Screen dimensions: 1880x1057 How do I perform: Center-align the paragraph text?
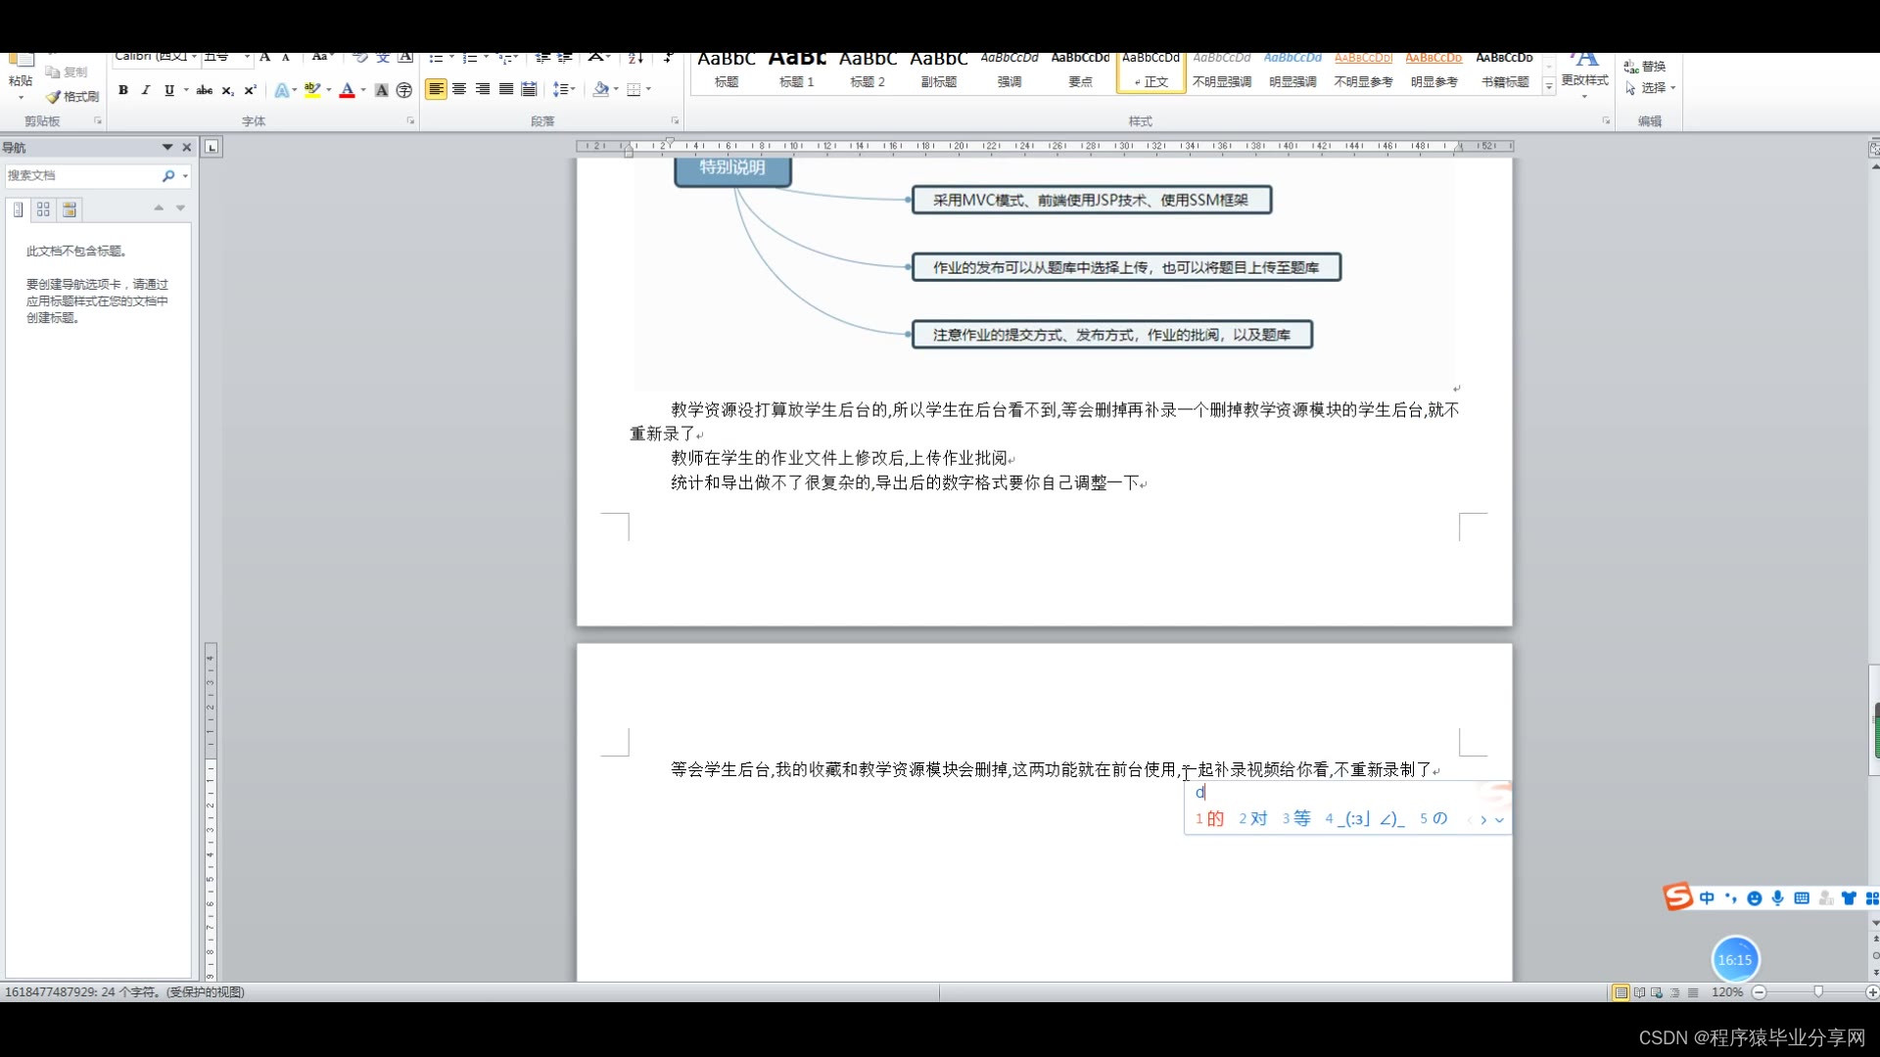459,89
